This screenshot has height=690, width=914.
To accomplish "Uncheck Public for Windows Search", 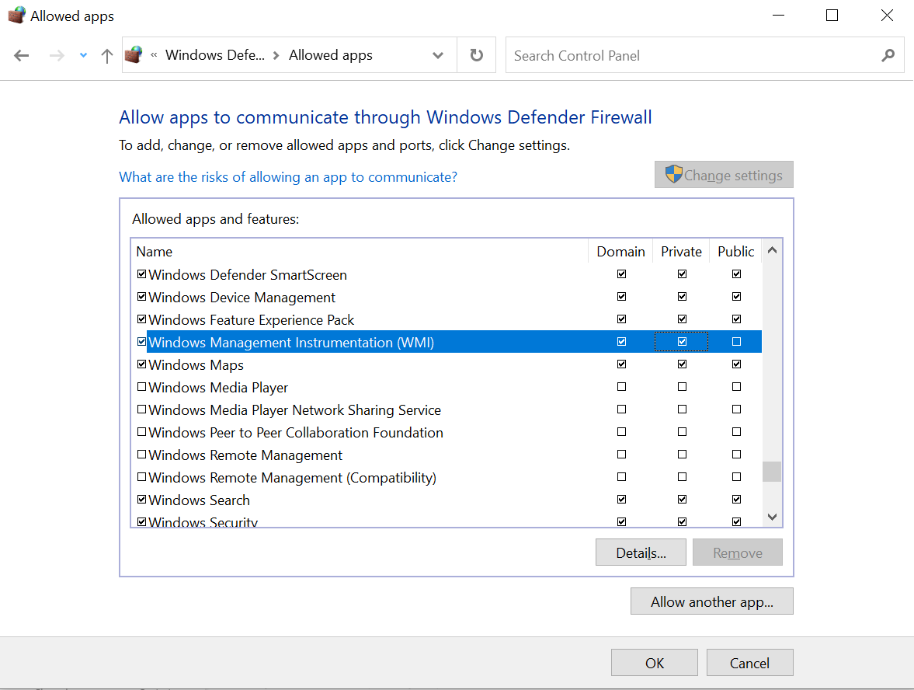I will click(737, 500).
